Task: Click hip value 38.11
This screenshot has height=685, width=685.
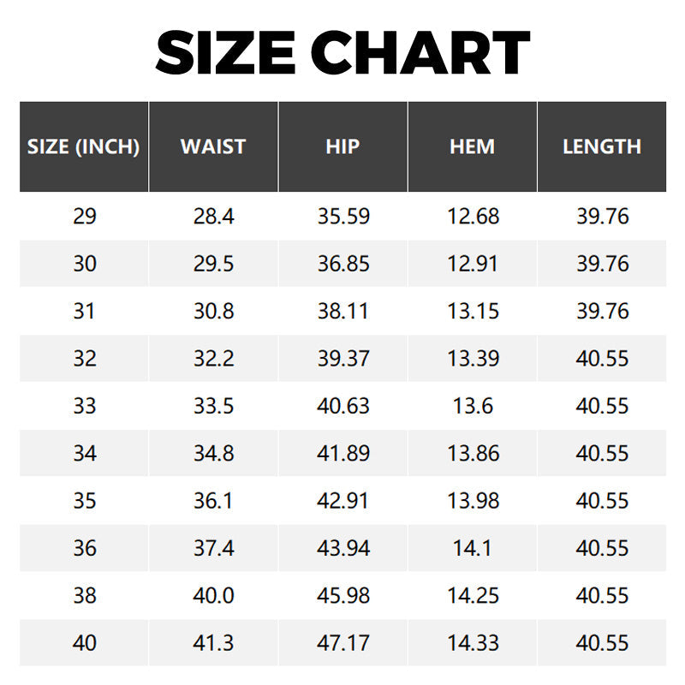Action: 343,311
